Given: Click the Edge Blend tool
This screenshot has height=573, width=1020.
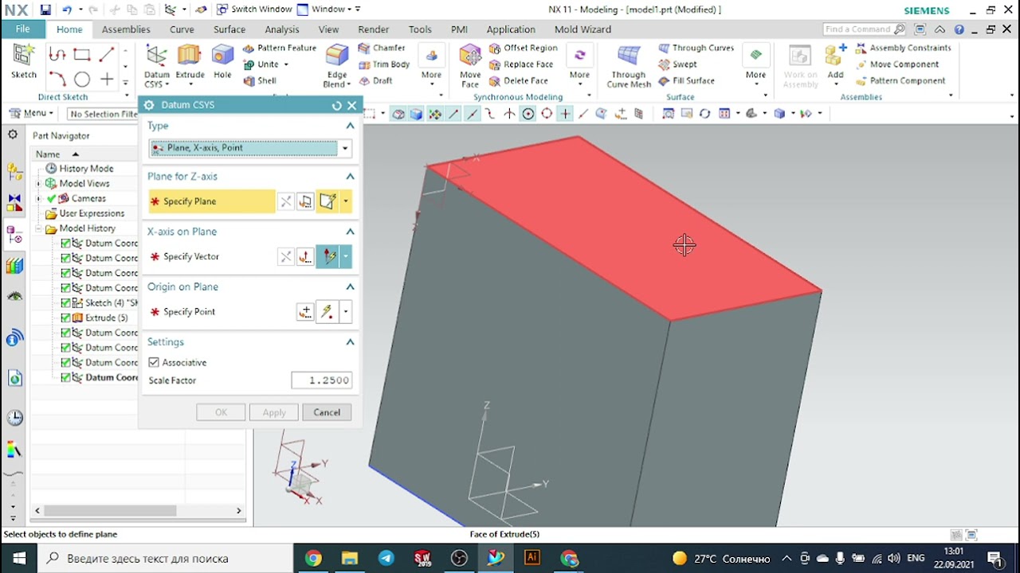Looking at the screenshot, I should coord(337,65).
